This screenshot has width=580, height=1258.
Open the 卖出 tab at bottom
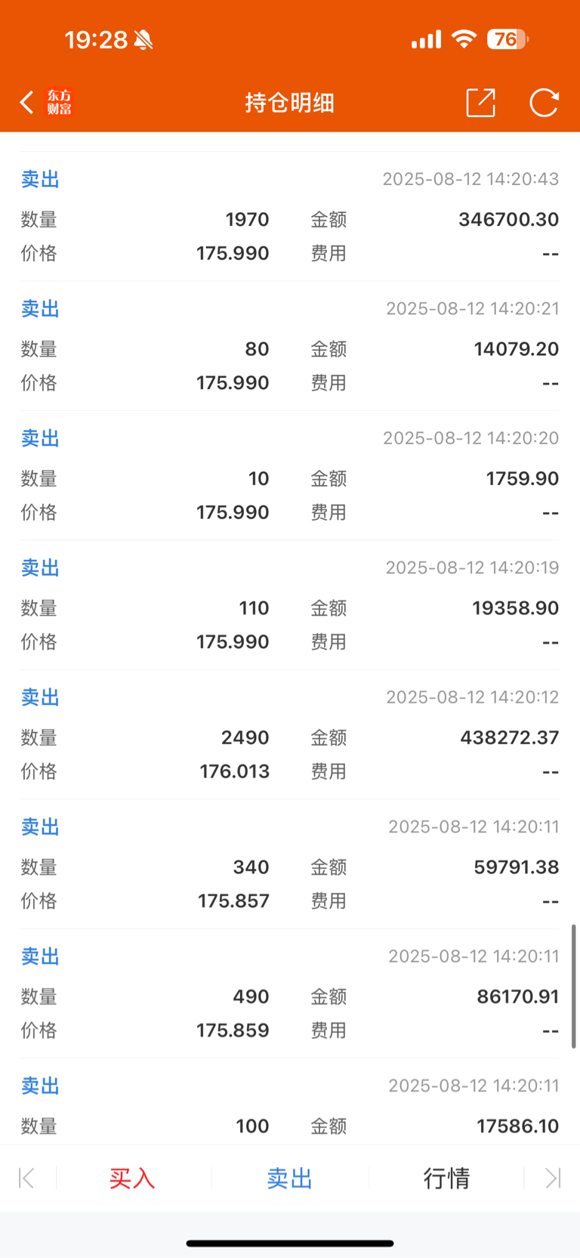pyautogui.click(x=289, y=1178)
